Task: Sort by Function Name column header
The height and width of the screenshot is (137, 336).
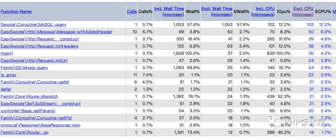Action: (x=16, y=11)
